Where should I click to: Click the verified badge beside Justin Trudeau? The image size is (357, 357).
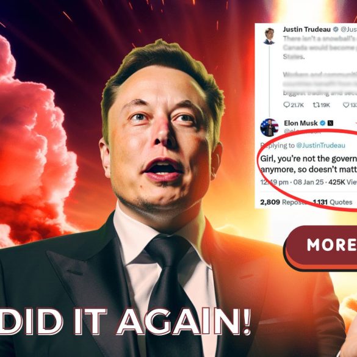pyautogui.click(x=336, y=29)
